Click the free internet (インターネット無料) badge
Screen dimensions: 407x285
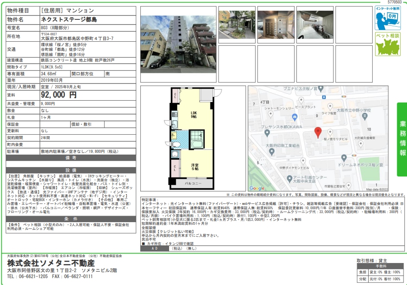(387, 18)
